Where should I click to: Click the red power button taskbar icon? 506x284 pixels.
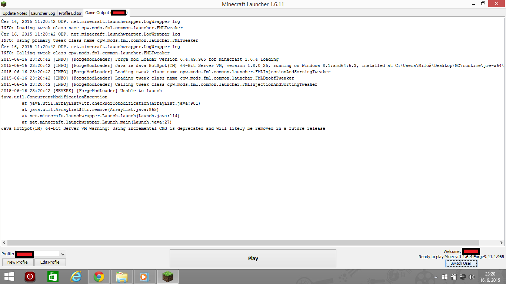point(30,277)
